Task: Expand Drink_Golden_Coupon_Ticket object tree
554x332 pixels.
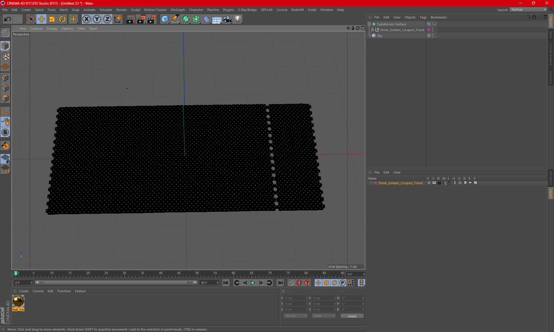Action: click(x=373, y=30)
